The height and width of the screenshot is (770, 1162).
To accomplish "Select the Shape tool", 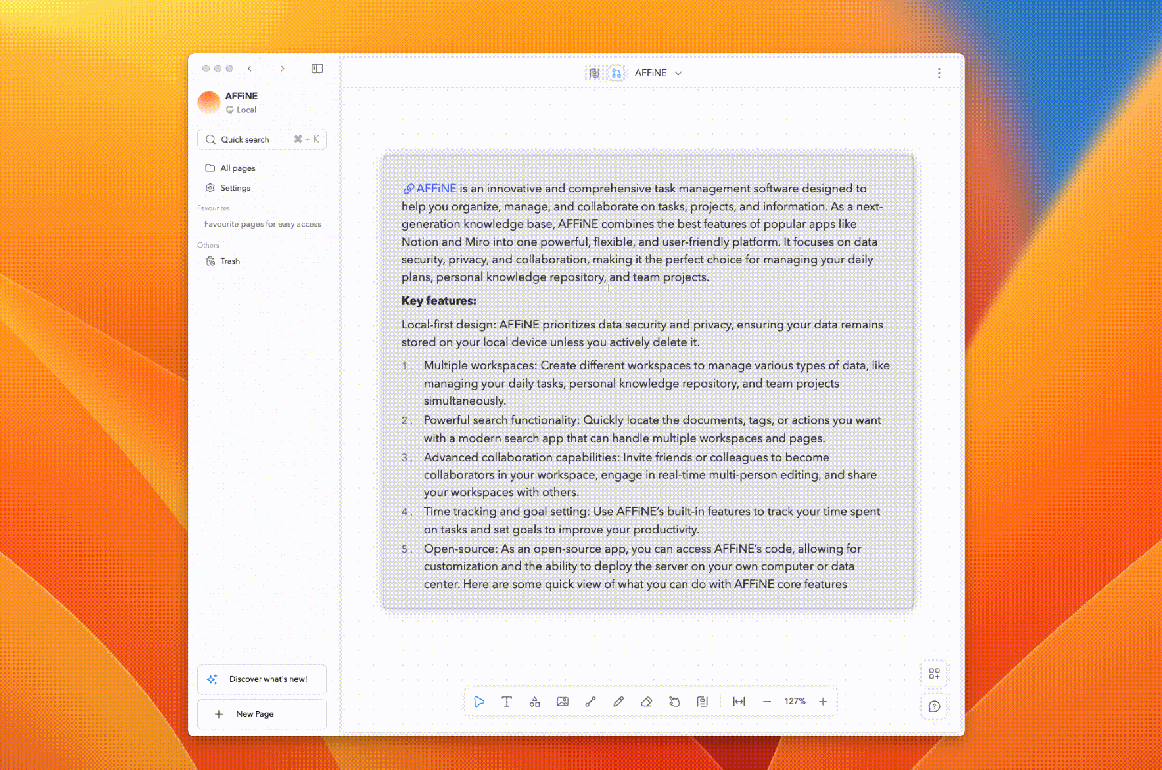I will tap(535, 702).
